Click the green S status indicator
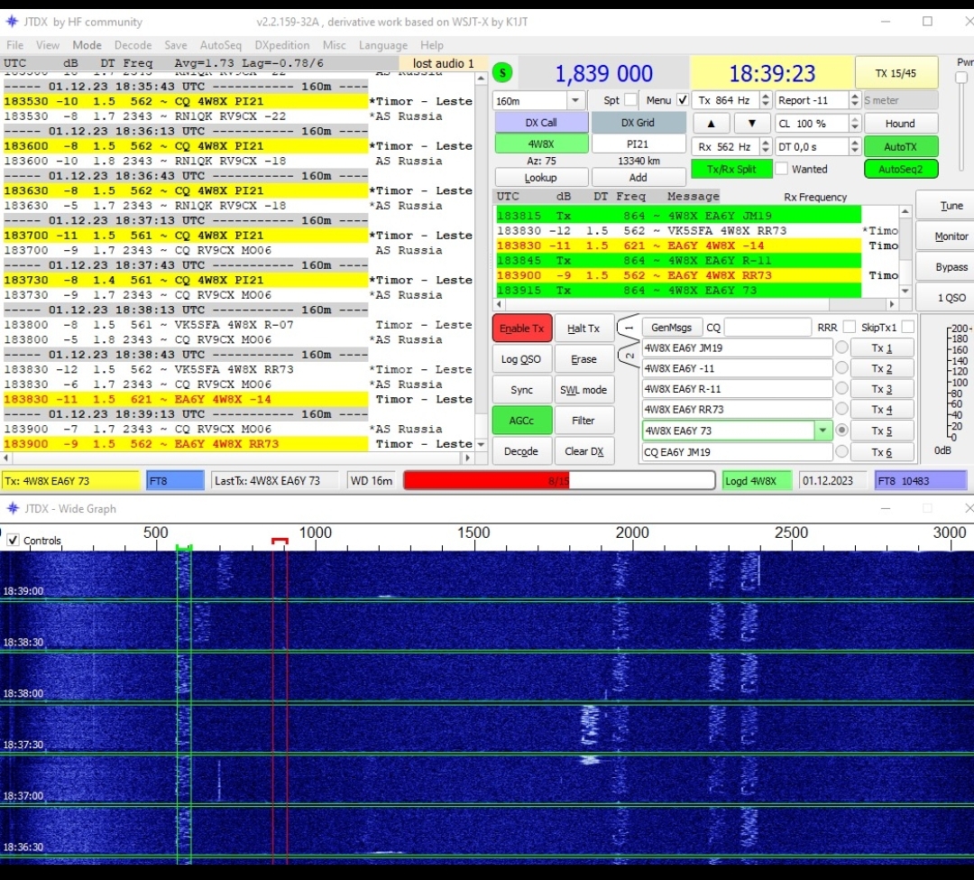 tap(503, 73)
